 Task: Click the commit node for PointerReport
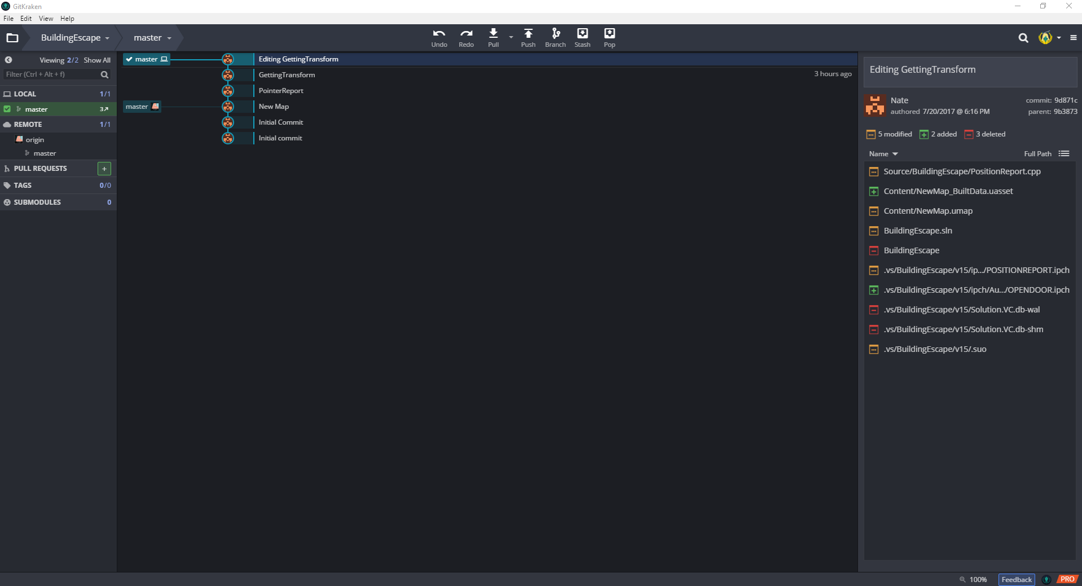tap(228, 91)
